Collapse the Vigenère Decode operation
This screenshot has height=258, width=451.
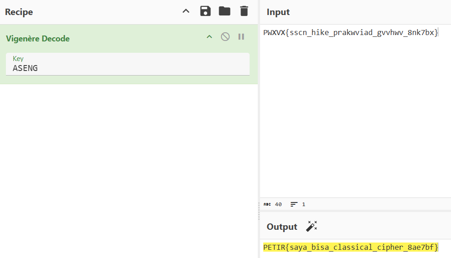(x=210, y=37)
